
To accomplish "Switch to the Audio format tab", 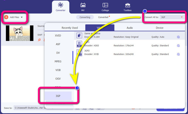I will tap(129, 27).
